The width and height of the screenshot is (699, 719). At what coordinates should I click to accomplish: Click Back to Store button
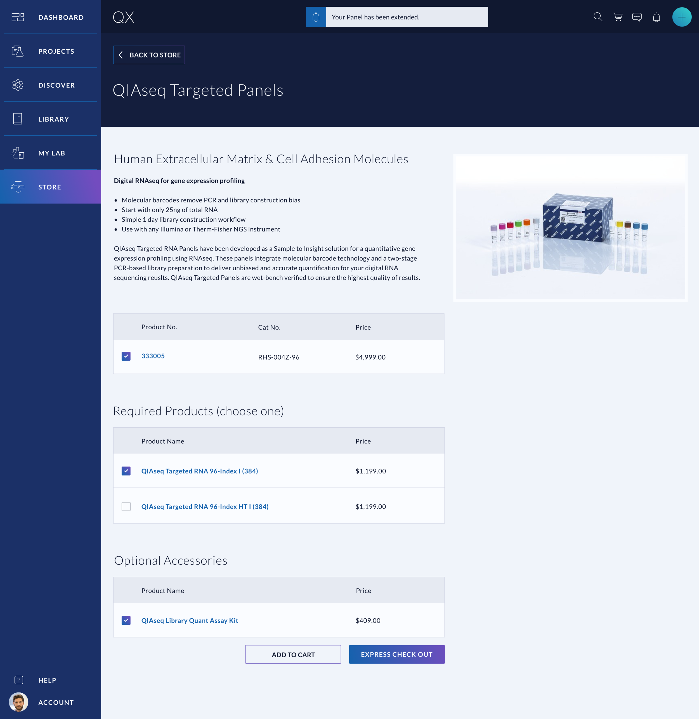(149, 55)
